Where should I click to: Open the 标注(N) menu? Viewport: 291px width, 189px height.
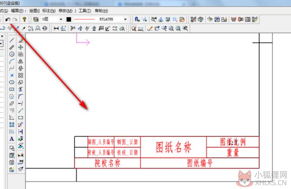pos(49,11)
